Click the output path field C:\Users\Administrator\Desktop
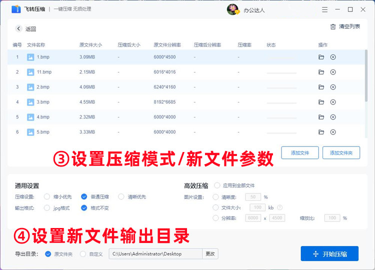 click(x=155, y=253)
